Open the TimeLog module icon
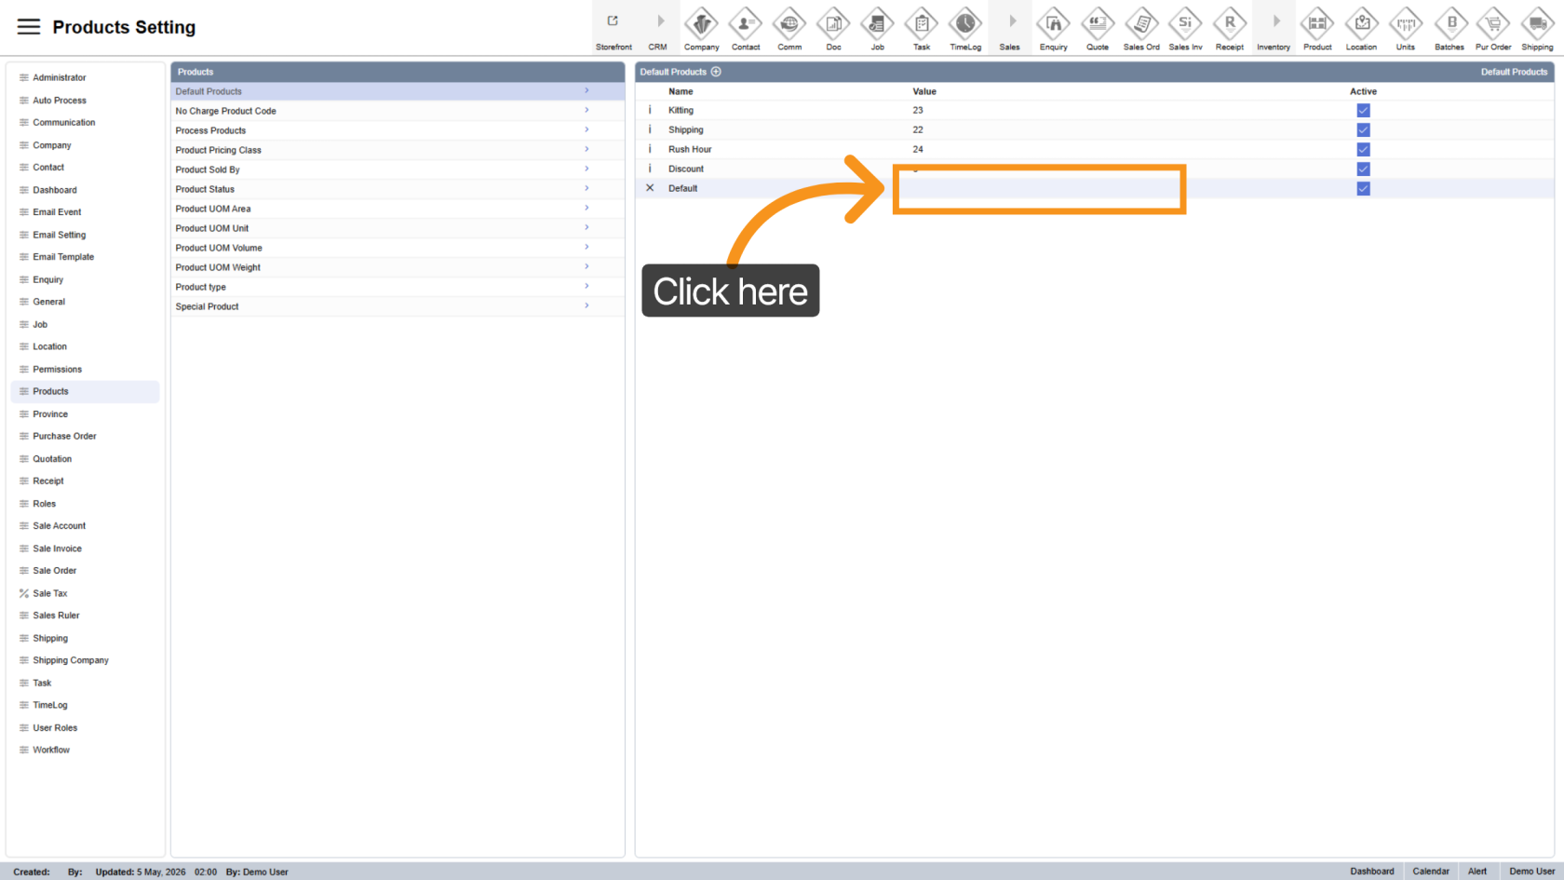 coord(965,23)
